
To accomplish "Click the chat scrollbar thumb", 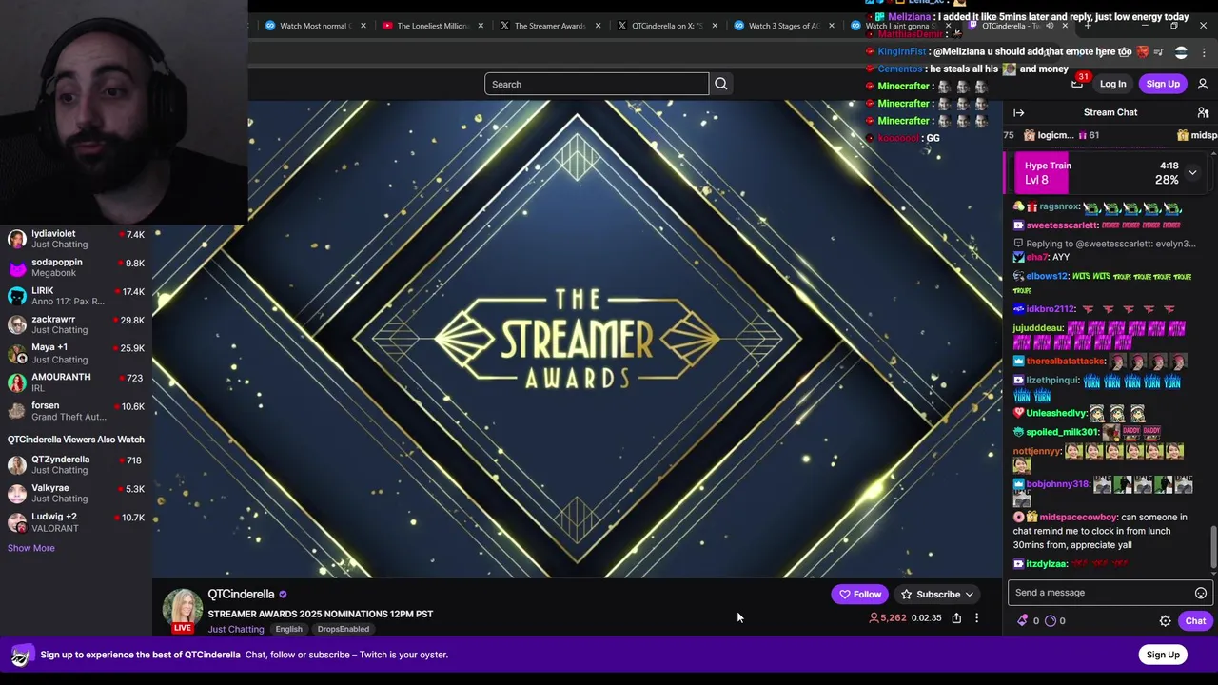I will pyautogui.click(x=1213, y=547).
